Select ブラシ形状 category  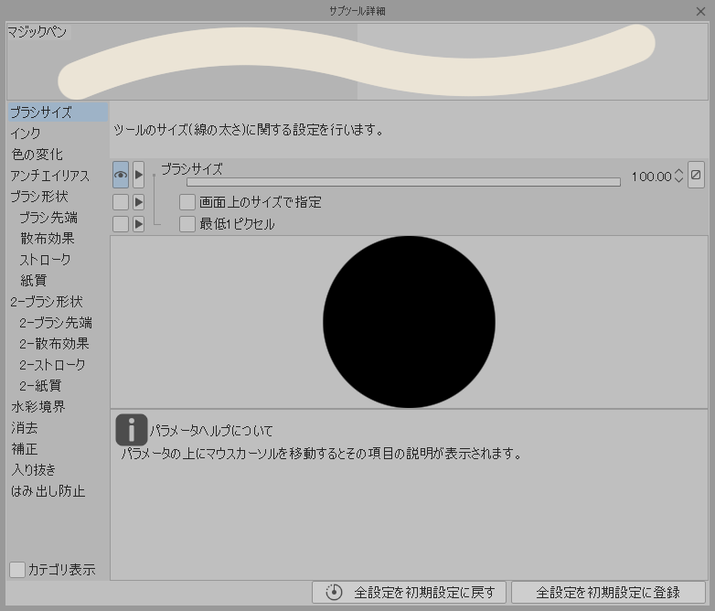pyautogui.click(x=58, y=197)
